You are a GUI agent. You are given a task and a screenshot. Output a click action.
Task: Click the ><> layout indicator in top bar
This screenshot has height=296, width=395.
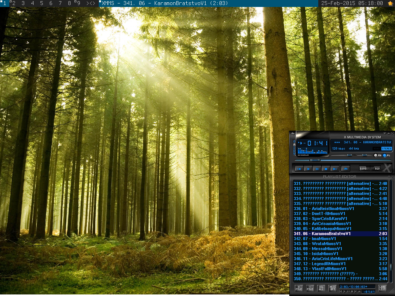coord(91,3)
